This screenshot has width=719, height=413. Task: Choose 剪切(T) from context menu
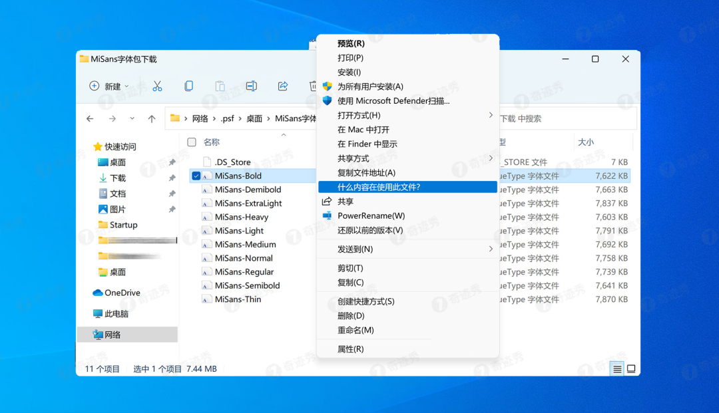tap(407, 268)
